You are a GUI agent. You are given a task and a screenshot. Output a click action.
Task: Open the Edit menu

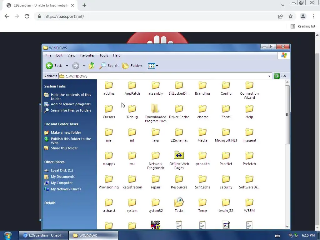(59, 55)
